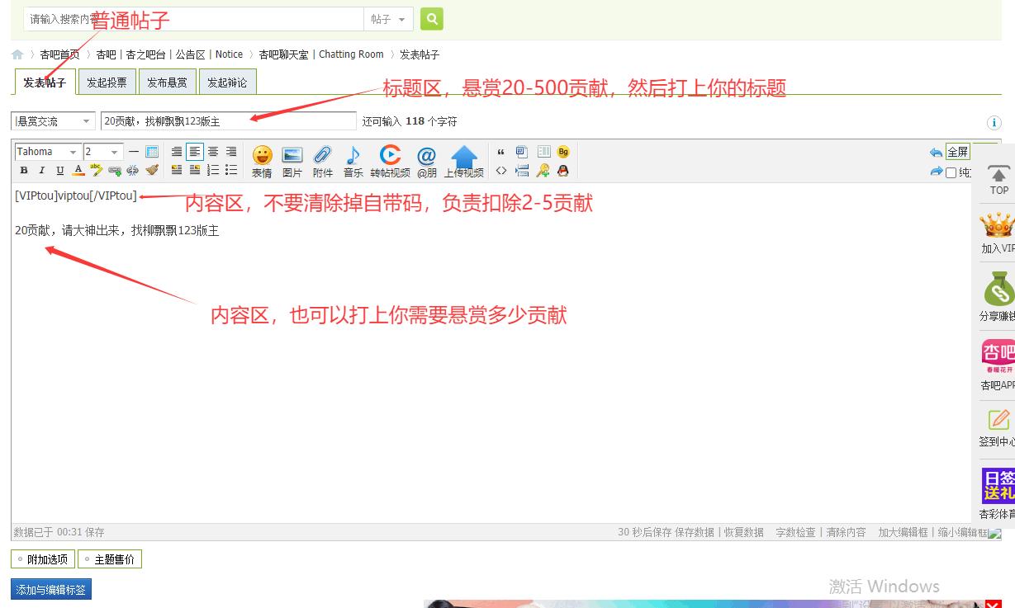The width and height of the screenshot is (1015, 608).
Task: Click the green search magnifier button
Action: [431, 19]
